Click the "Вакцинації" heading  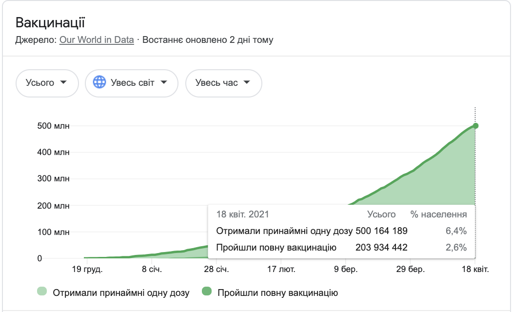tap(50, 22)
